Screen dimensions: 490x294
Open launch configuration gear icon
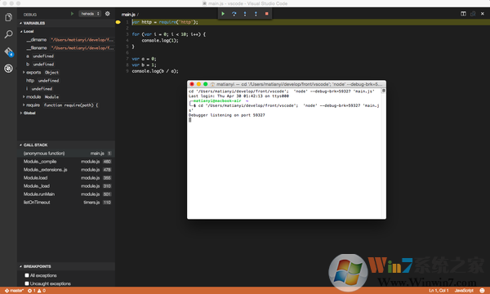(108, 14)
